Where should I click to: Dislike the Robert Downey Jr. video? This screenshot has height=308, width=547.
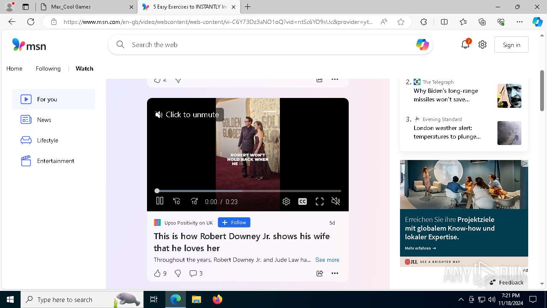click(178, 273)
